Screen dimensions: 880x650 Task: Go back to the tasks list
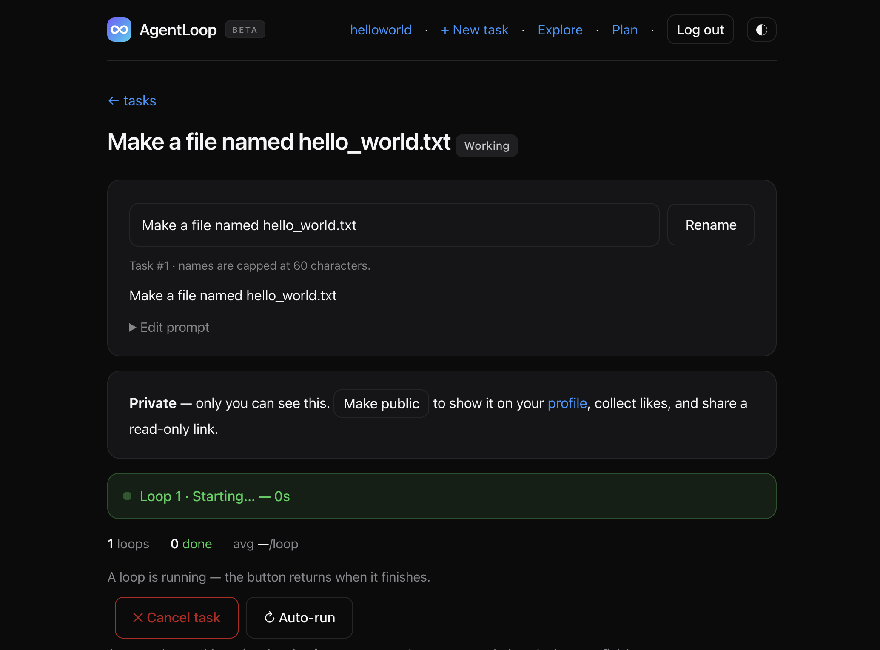click(132, 101)
